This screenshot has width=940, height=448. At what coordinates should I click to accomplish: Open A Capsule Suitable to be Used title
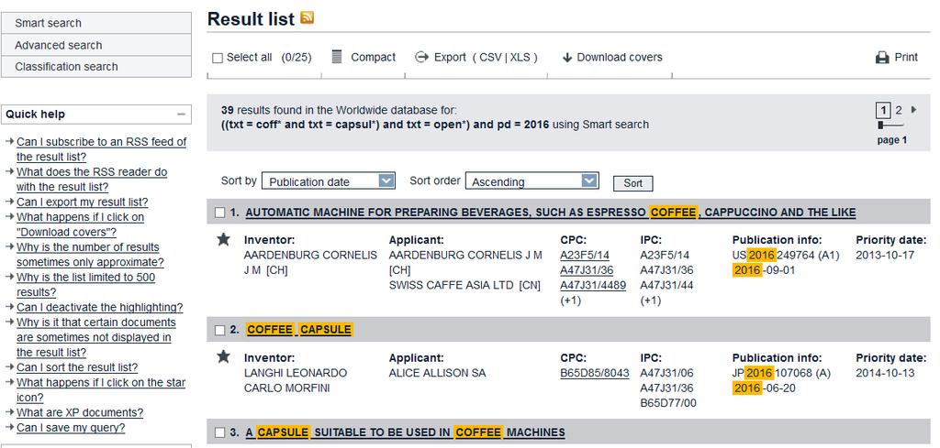405,432
